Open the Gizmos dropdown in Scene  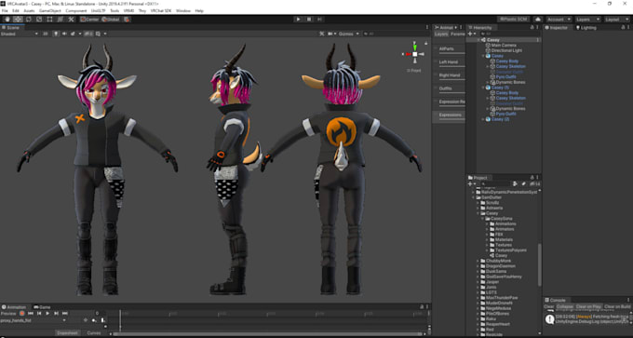pyautogui.click(x=348, y=34)
